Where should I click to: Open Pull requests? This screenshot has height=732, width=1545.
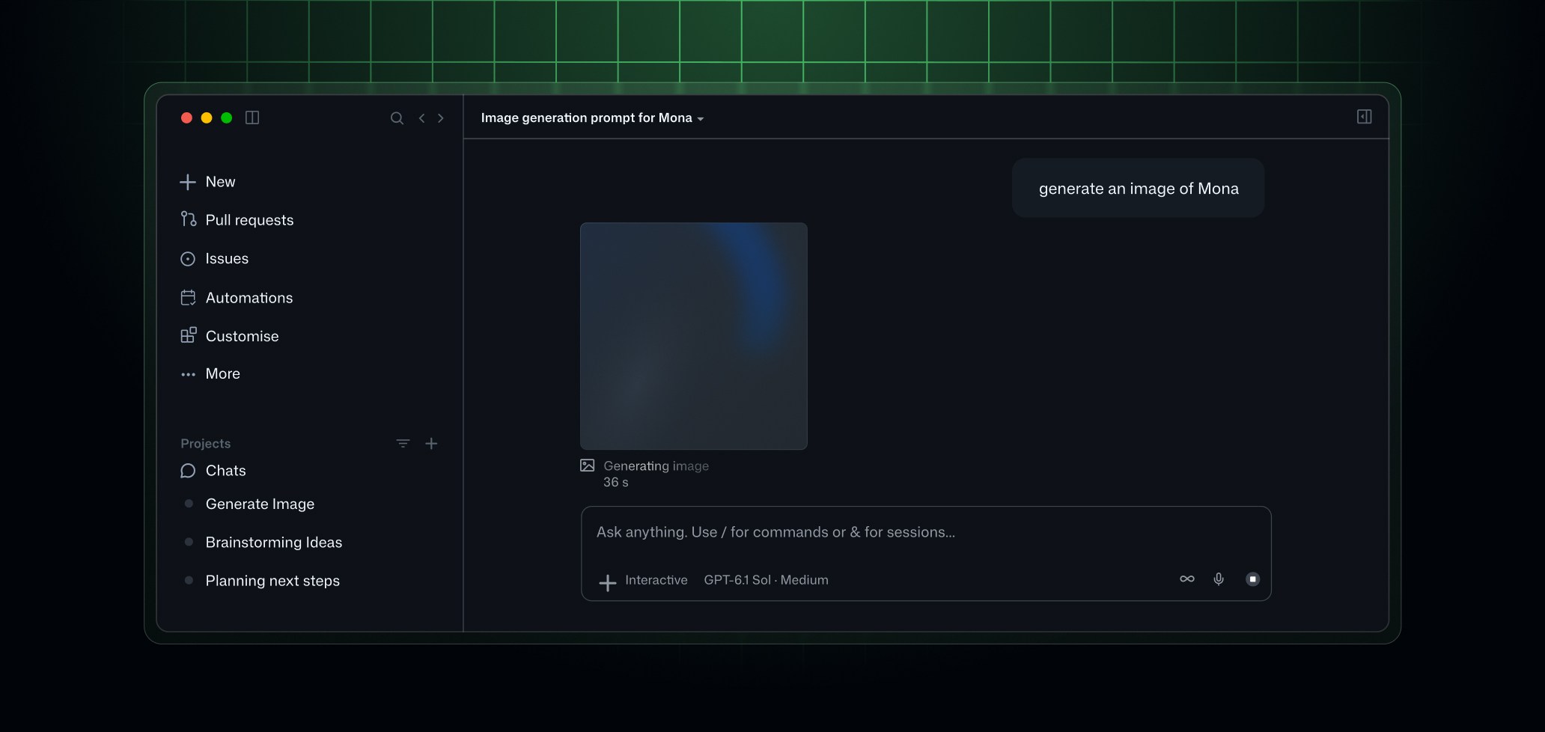point(237,220)
